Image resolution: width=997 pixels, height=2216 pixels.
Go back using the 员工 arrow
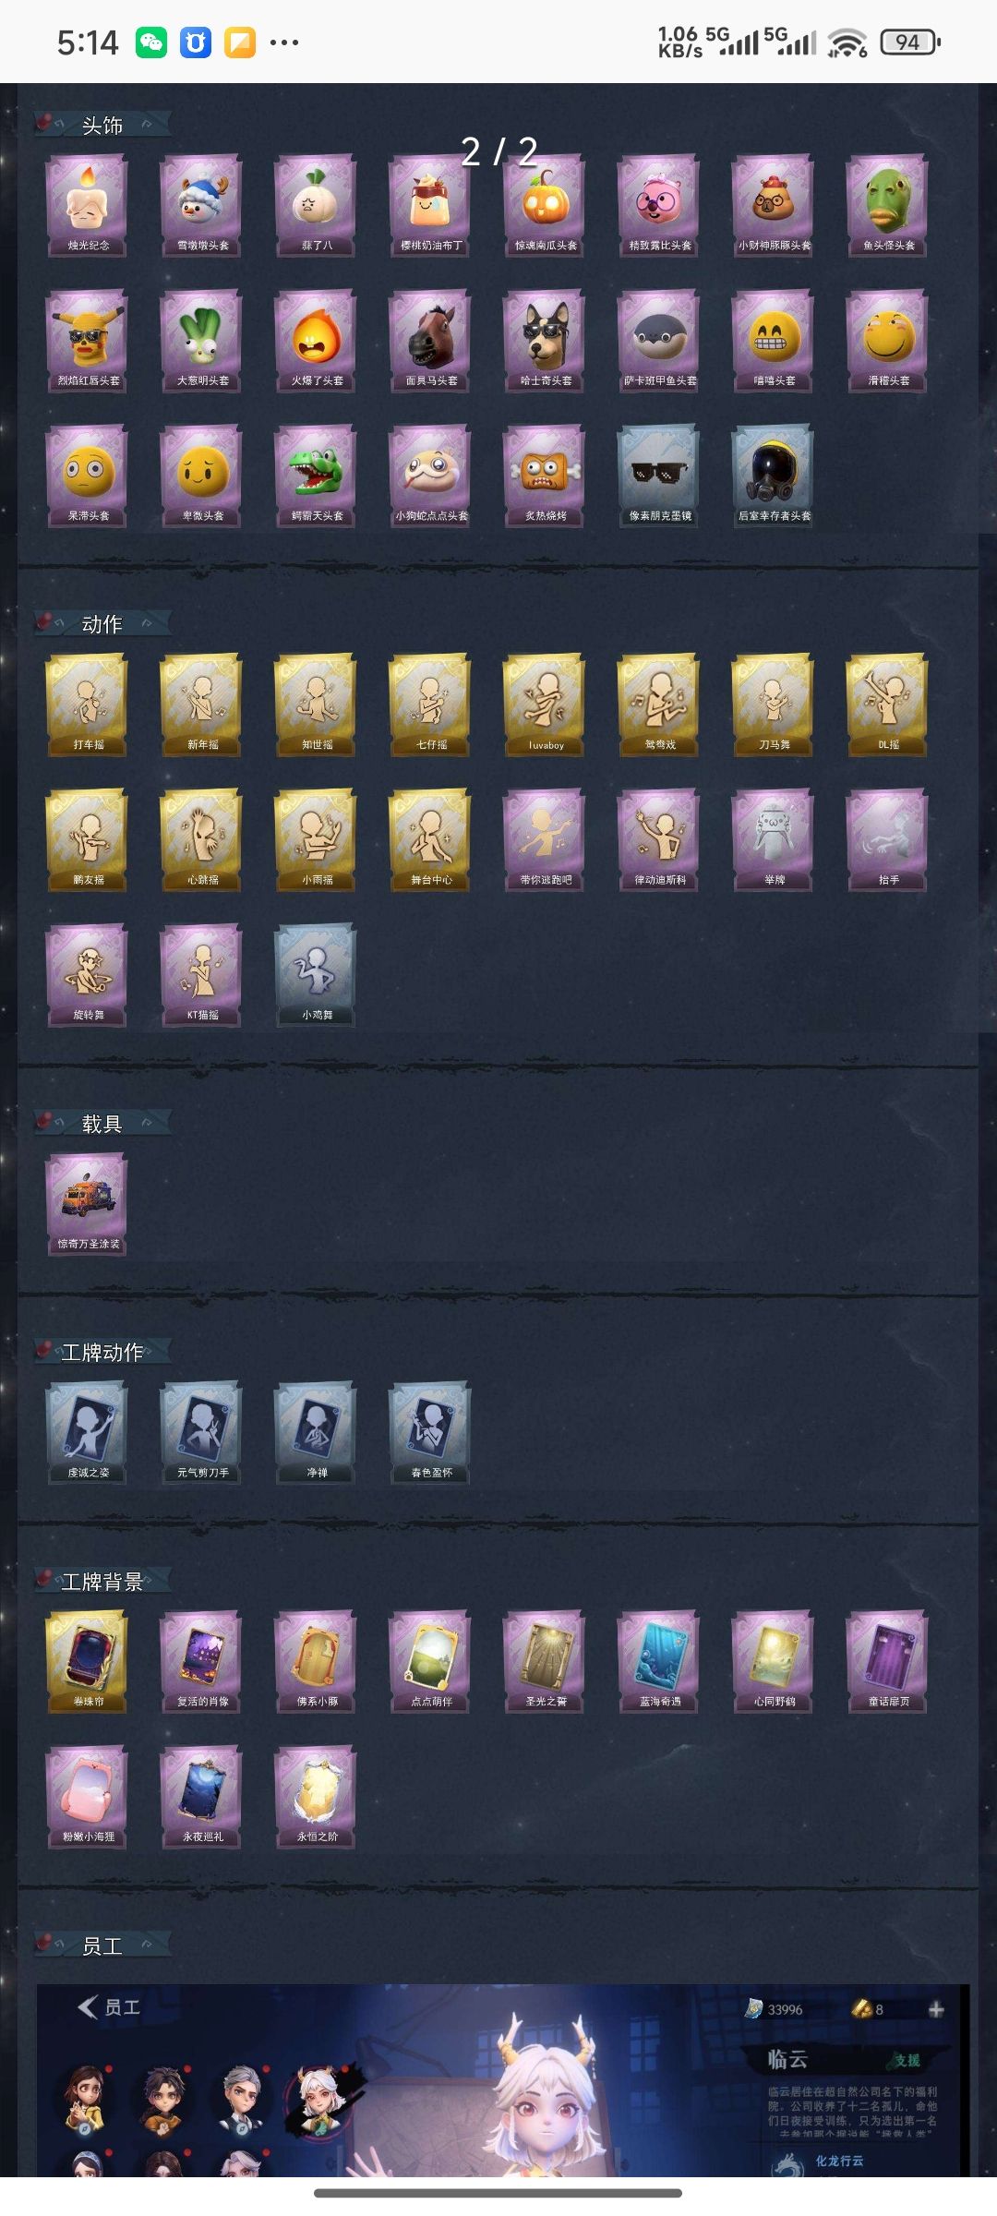[108, 2007]
